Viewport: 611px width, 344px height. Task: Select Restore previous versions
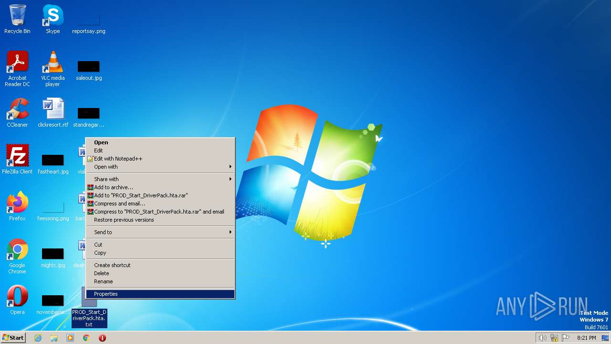tap(160, 220)
